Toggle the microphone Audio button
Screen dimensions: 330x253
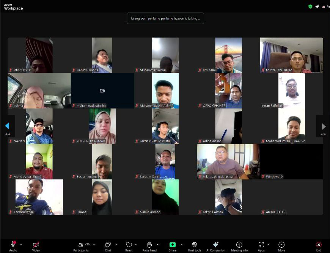pos(13,245)
